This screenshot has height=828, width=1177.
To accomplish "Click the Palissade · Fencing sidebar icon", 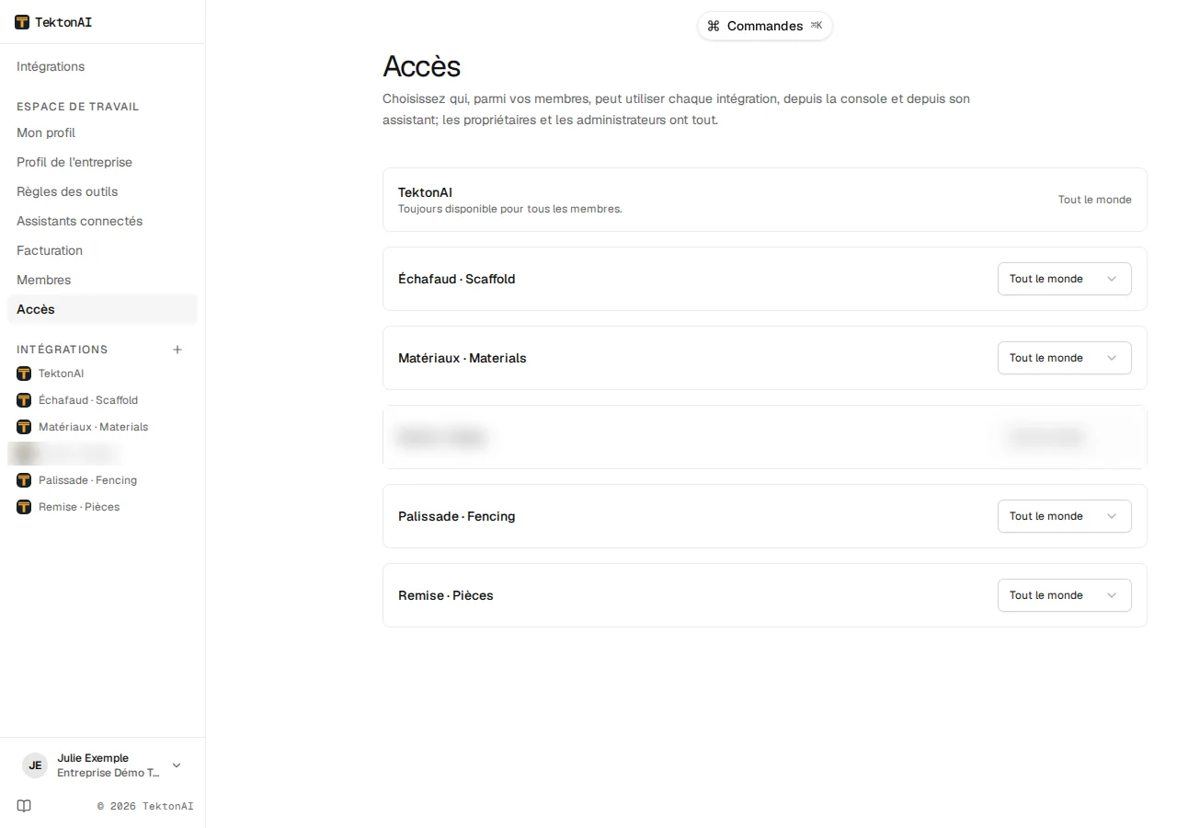I will point(24,480).
